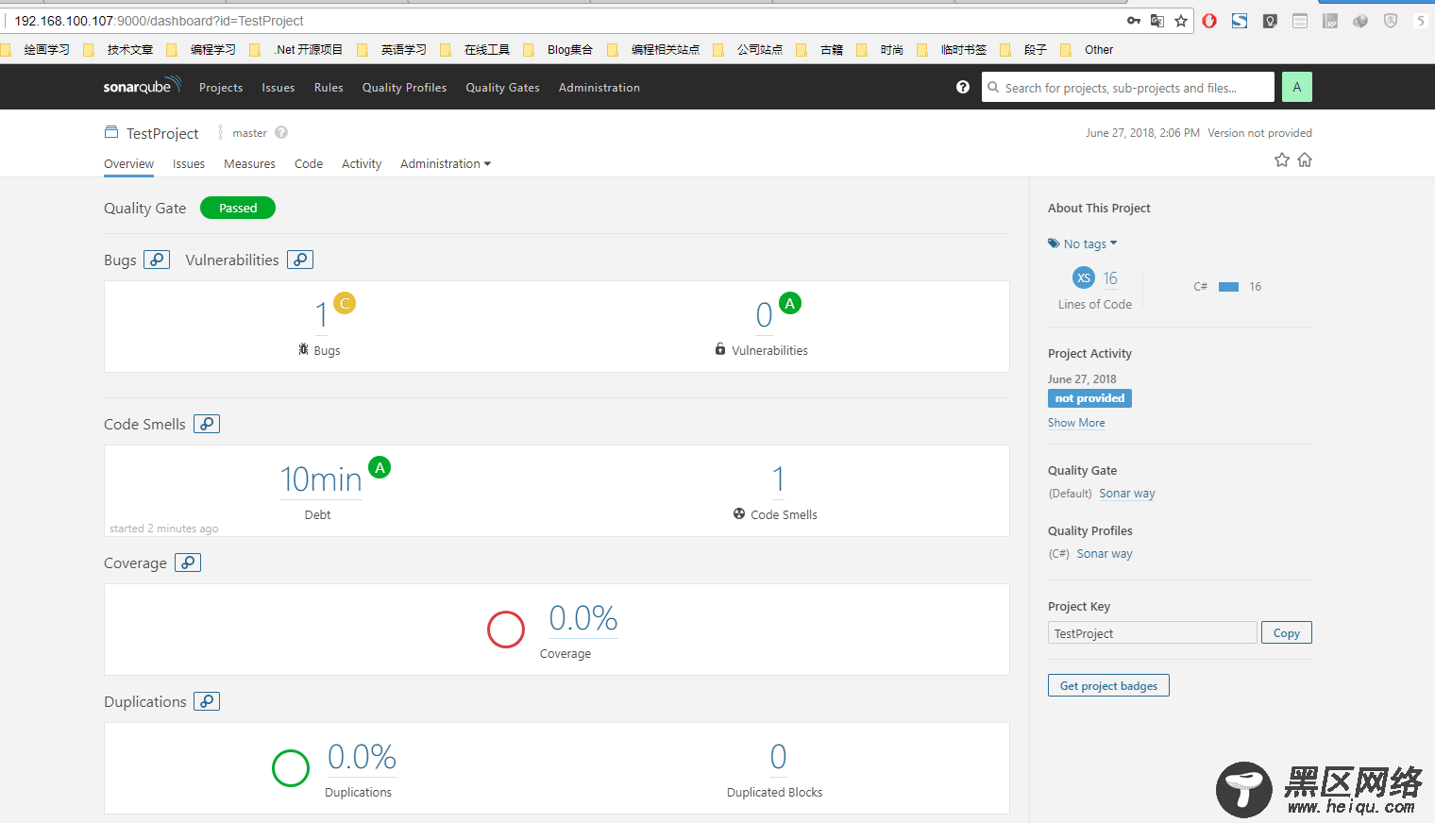1435x823 pixels.
Task: Click the Vulnerabilities history link icon
Action: pyautogui.click(x=300, y=260)
